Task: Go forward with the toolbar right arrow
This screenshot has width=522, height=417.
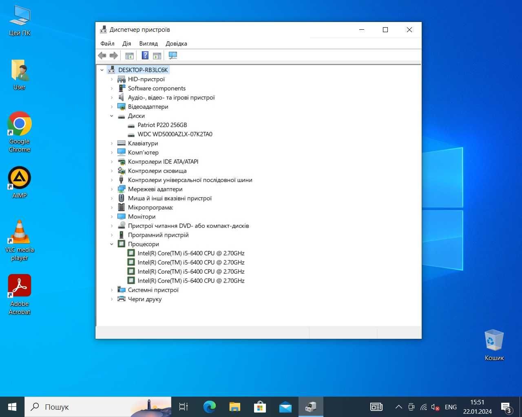Action: pos(114,55)
